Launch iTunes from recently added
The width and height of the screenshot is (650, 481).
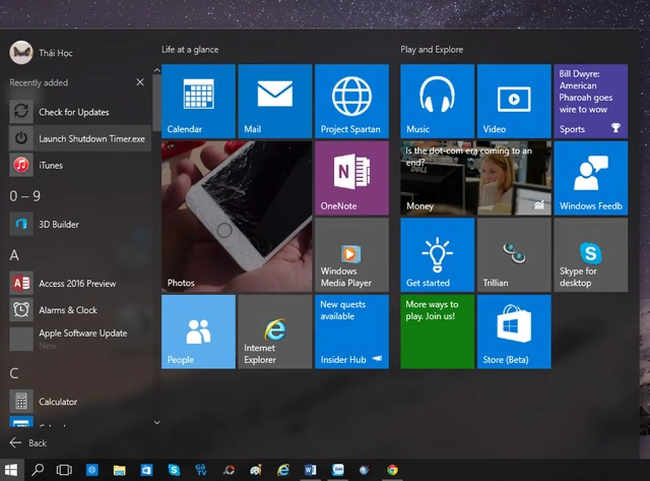(x=51, y=165)
